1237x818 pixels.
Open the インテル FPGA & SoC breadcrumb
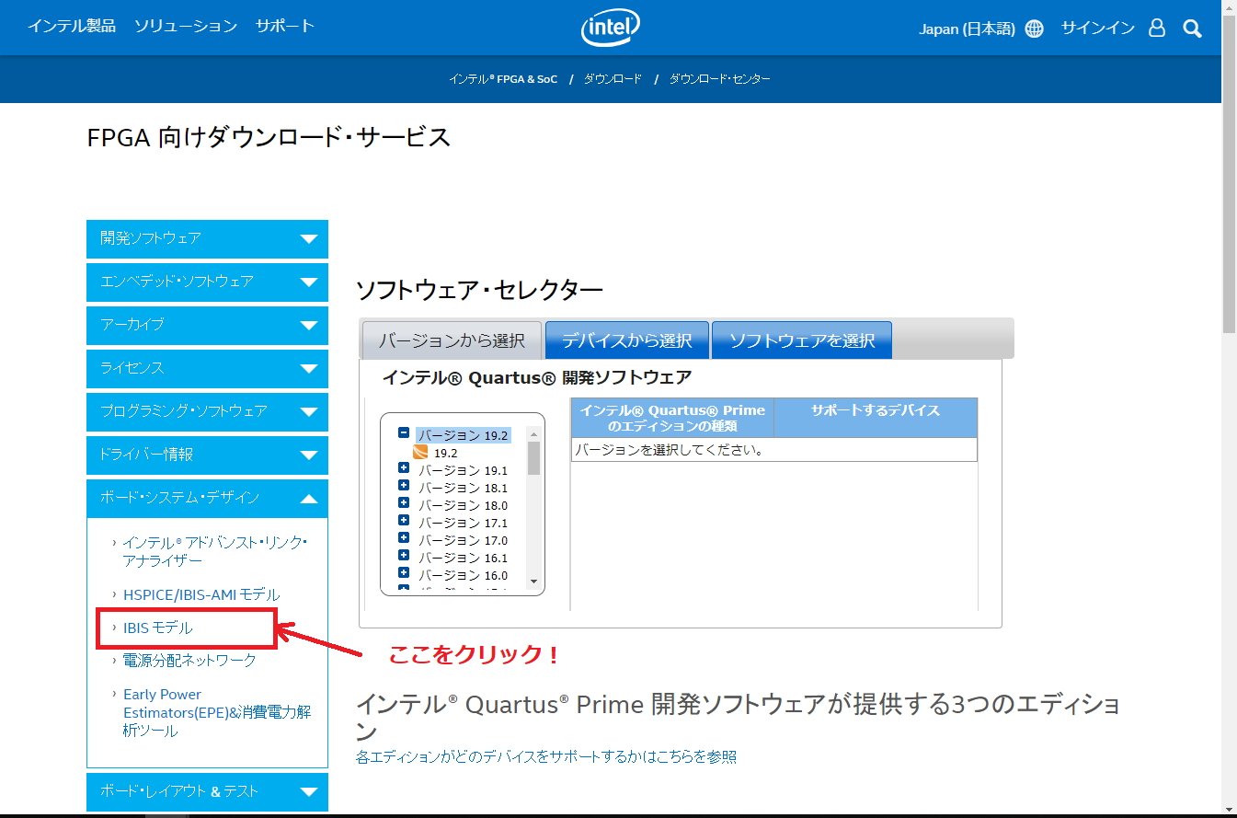click(x=503, y=79)
